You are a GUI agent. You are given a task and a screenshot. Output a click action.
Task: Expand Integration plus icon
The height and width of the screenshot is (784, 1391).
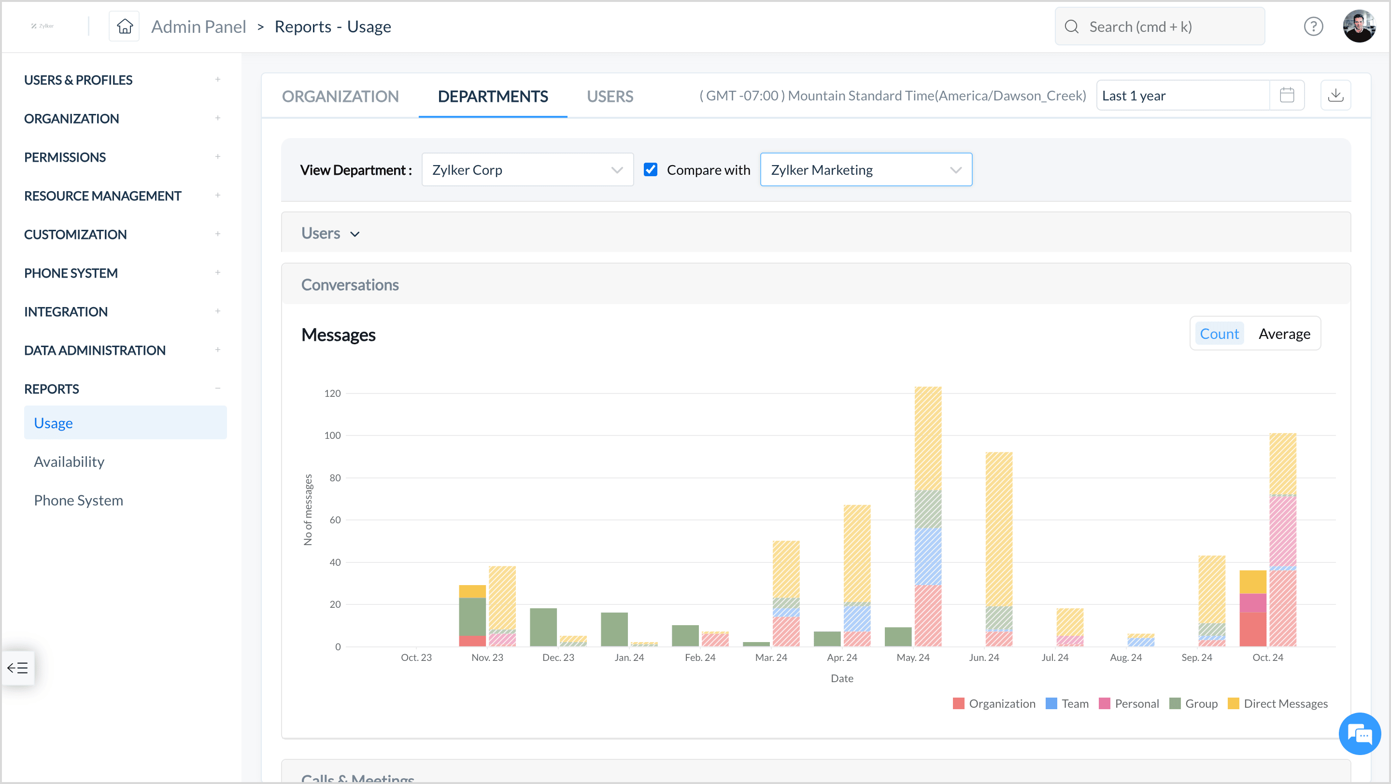[218, 311]
